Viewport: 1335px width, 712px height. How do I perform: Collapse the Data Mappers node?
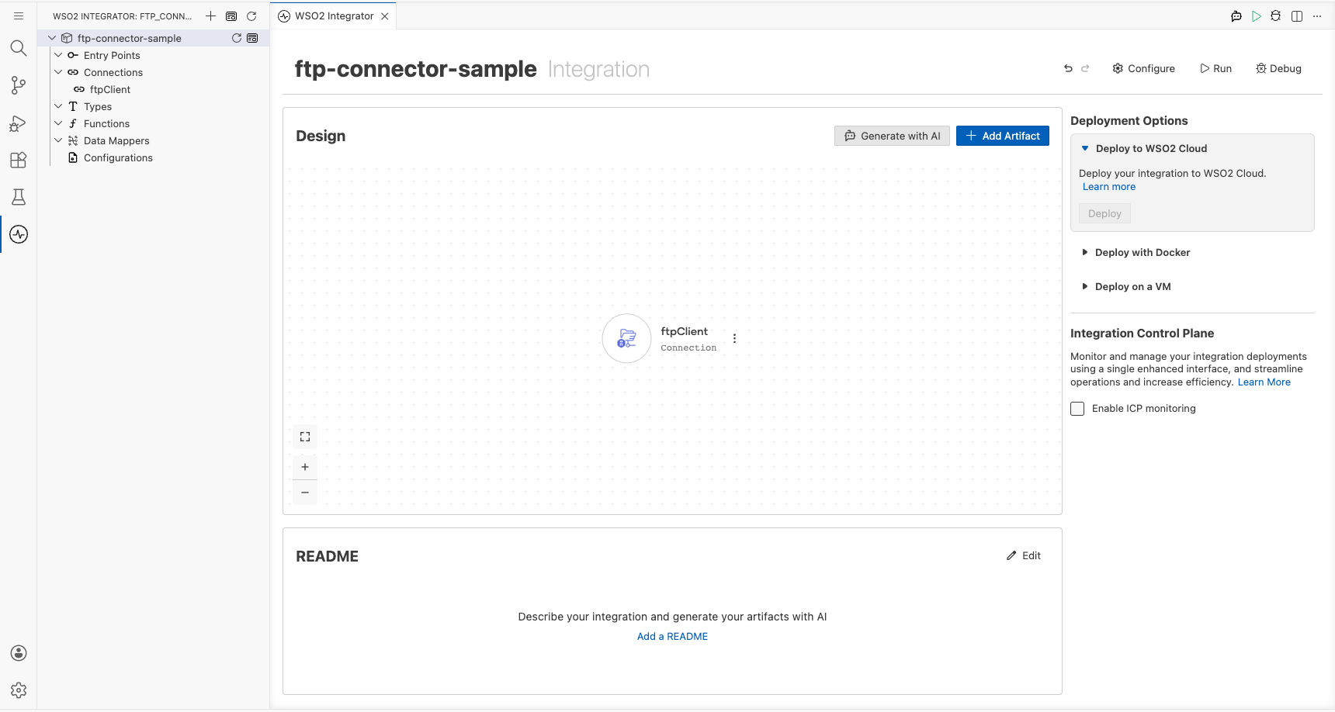(x=58, y=140)
